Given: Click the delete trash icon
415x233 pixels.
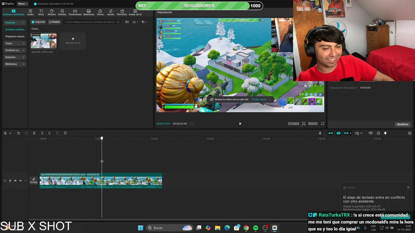Looking at the screenshot, I should [x=57, y=133].
